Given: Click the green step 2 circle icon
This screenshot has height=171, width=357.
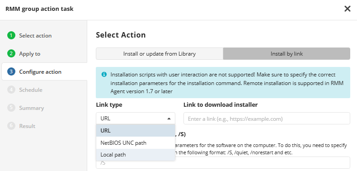Looking at the screenshot, I should pyautogui.click(x=11, y=53).
